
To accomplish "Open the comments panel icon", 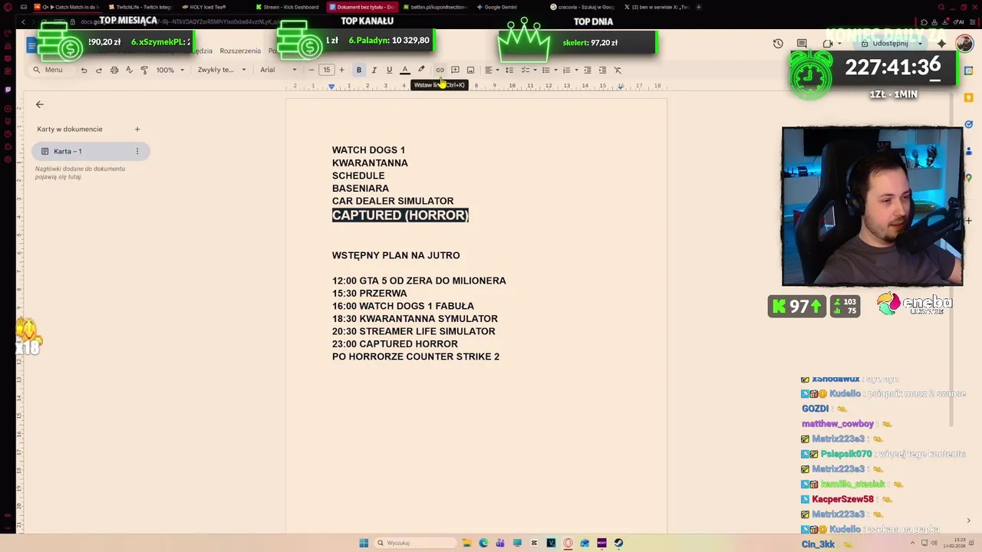I will 802,44.
